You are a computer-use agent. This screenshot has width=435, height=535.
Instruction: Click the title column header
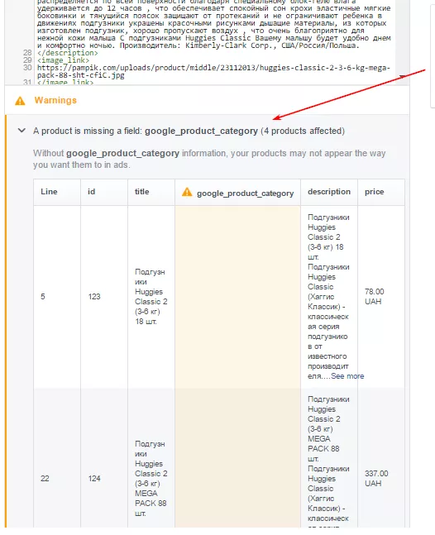point(151,192)
